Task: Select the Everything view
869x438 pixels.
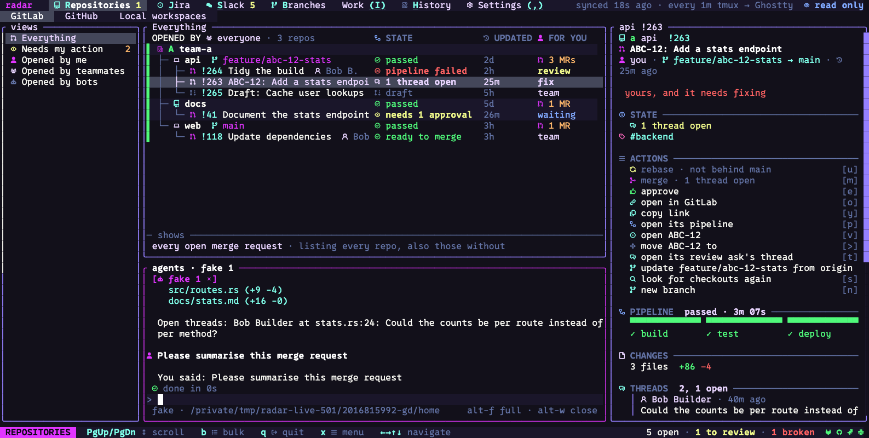Action: point(71,38)
